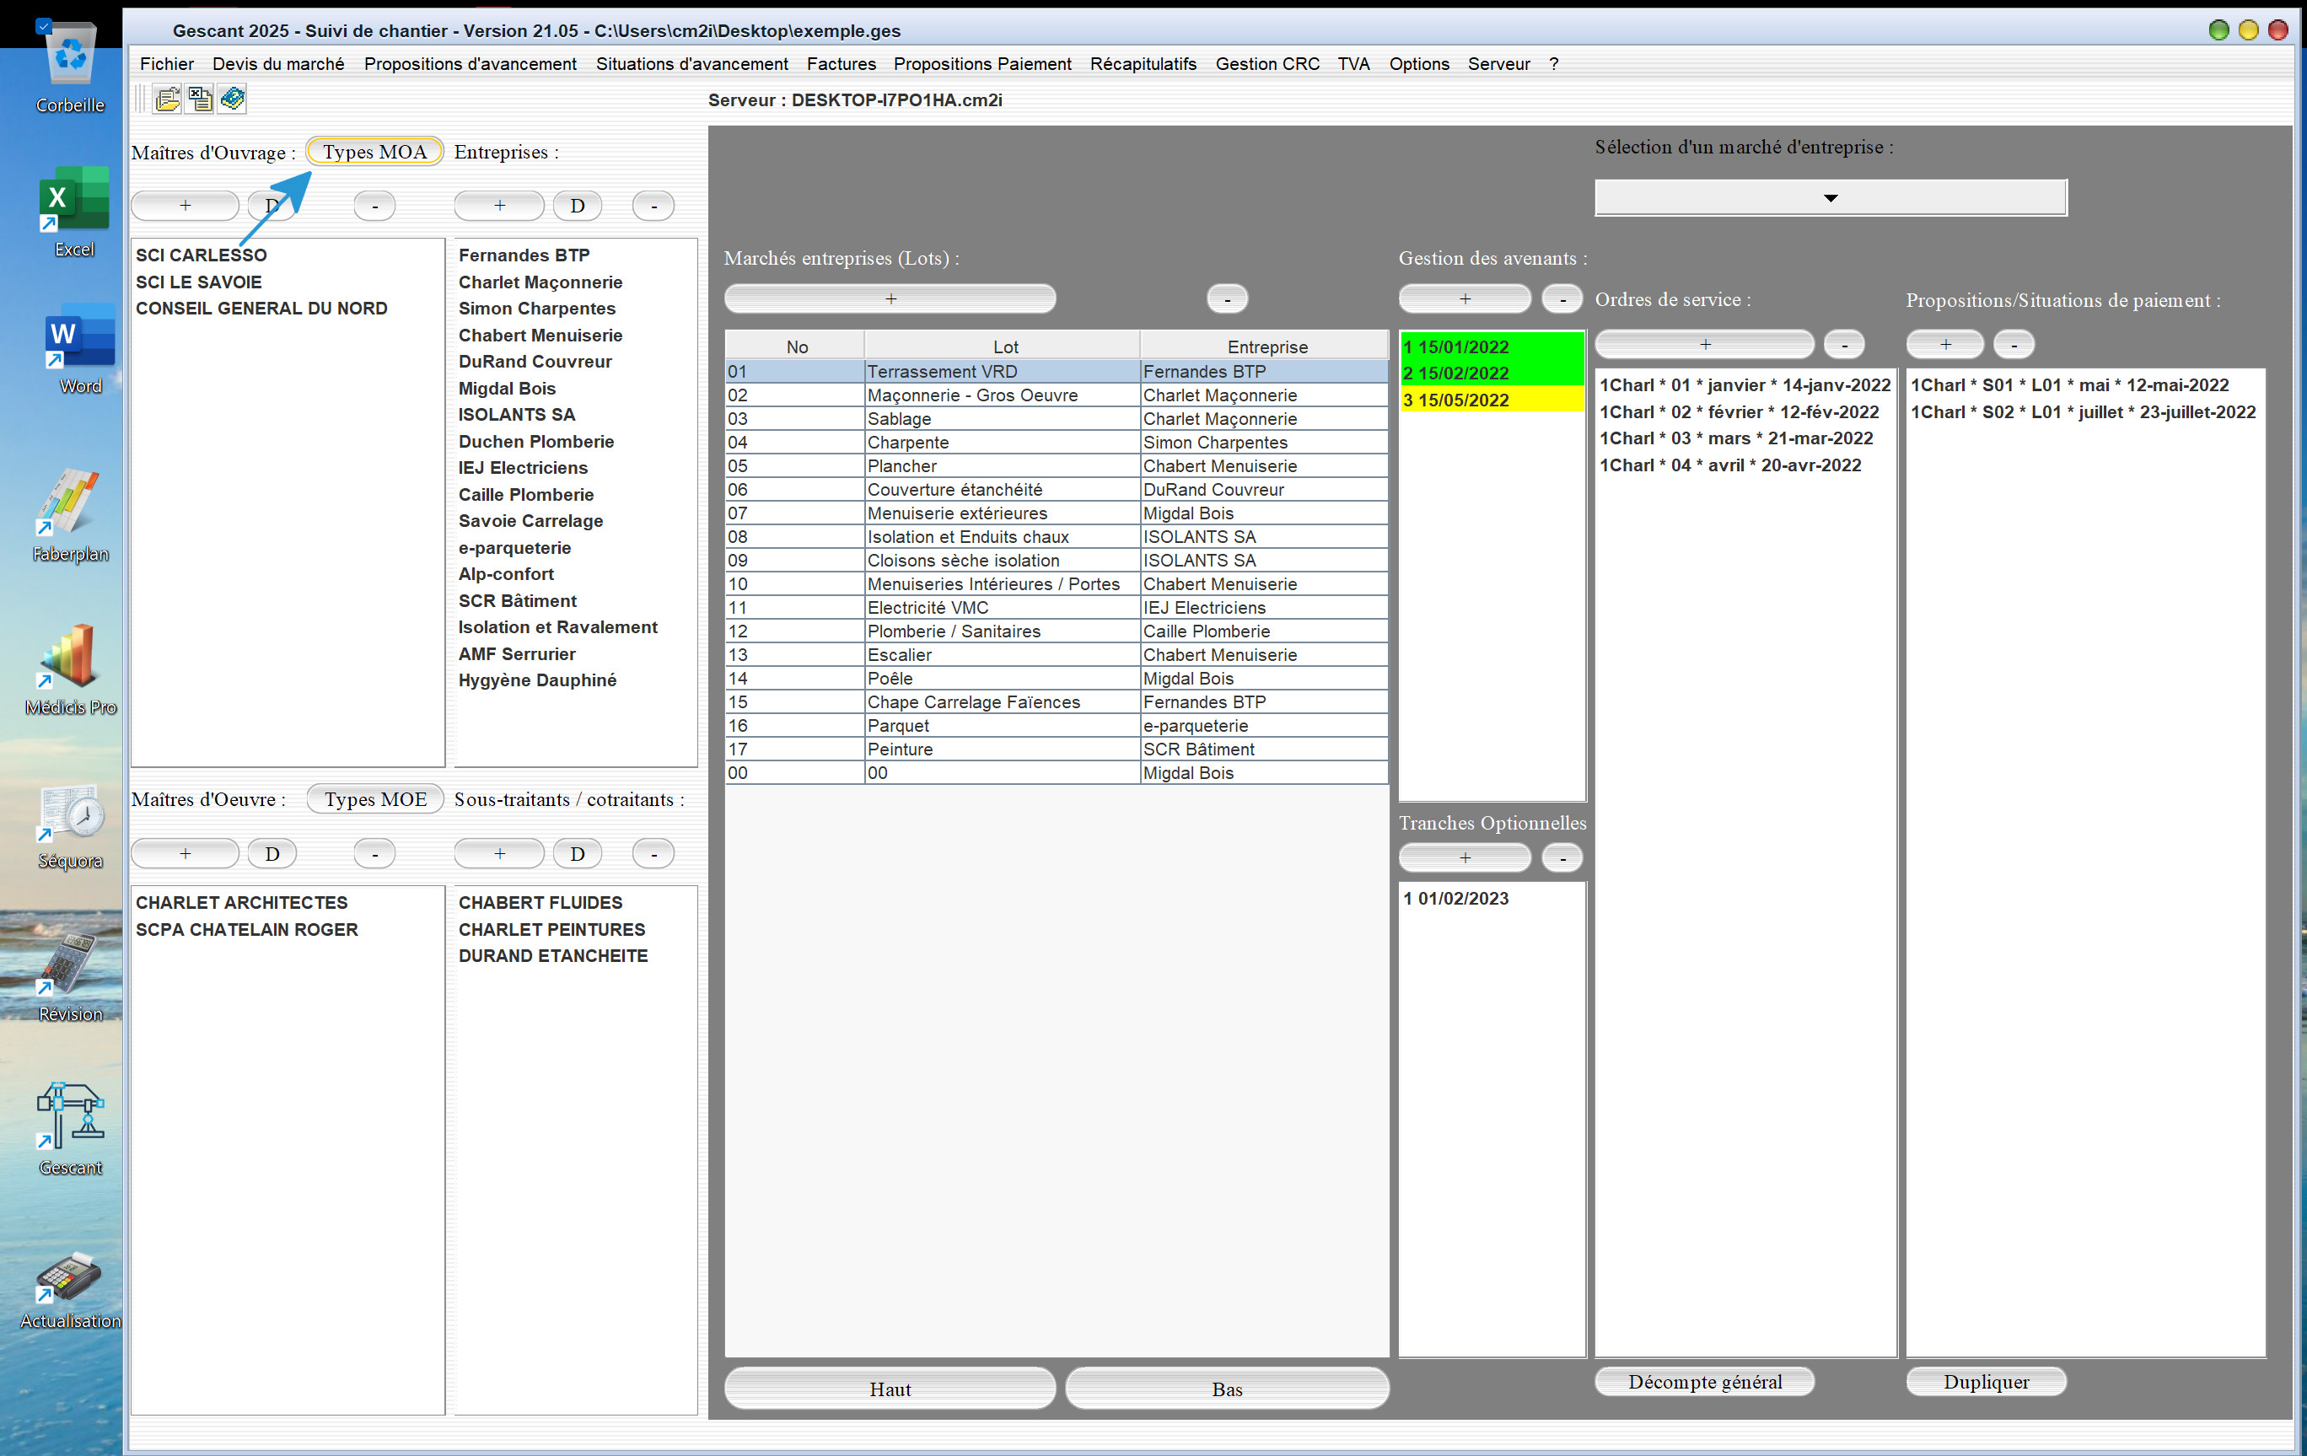
Task: Open the enterprise market selection dropdown
Action: click(1830, 197)
